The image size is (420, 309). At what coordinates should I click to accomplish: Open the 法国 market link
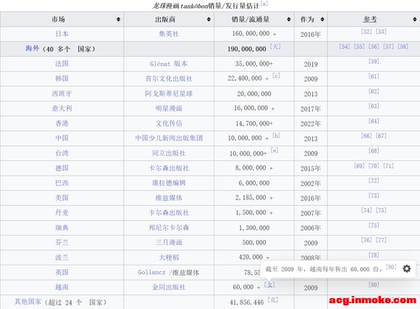[x=62, y=64]
